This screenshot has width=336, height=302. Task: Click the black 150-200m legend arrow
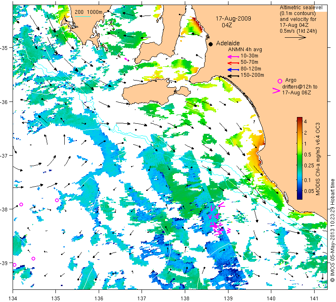point(234,76)
